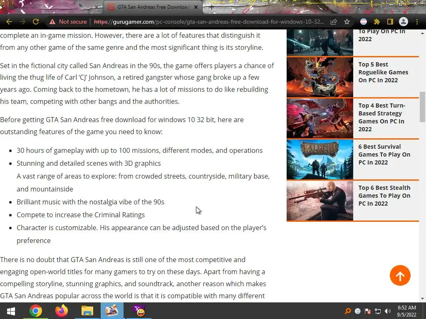The height and width of the screenshot is (319, 426).
Task: Click 'A vast range of areas to explore'
Action: [67, 176]
